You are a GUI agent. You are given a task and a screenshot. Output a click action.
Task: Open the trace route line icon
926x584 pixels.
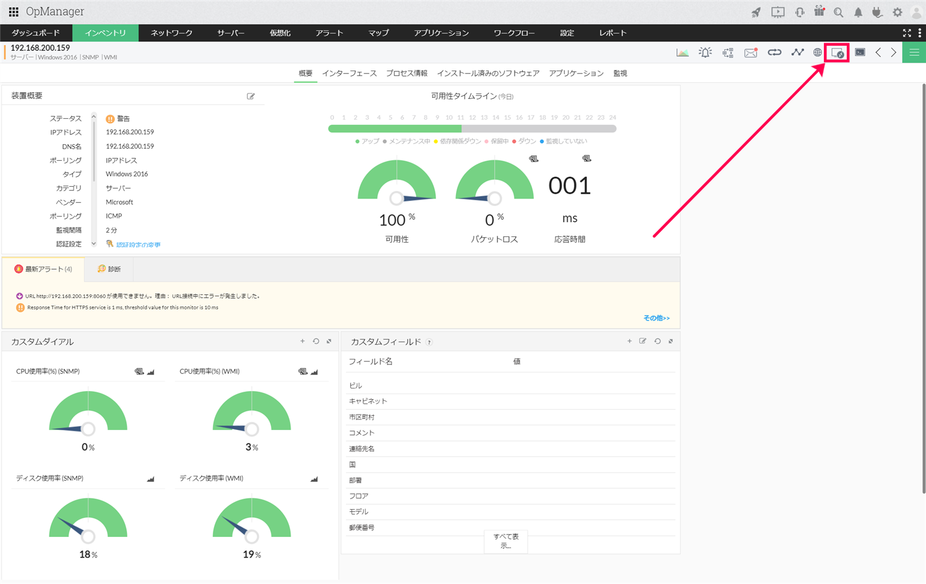point(797,53)
